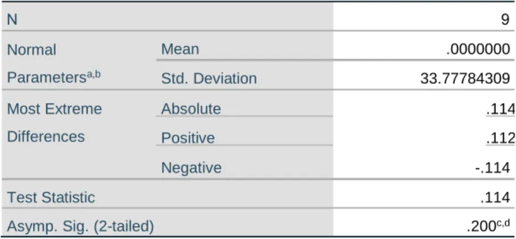The height and width of the screenshot is (239, 516).
Task: Click the Asymp. Sig. (2-tailed) label
Action: (x=80, y=226)
